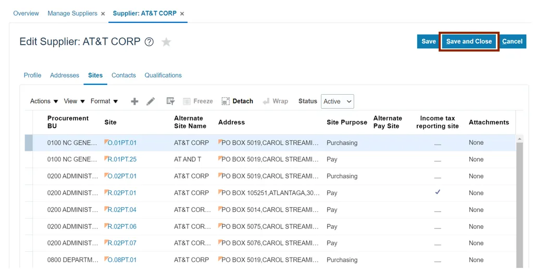535x269 pixels.
Task: Open the Status Active combo box
Action: tap(338, 101)
